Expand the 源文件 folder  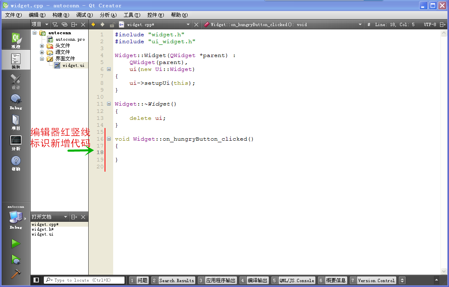click(42, 52)
